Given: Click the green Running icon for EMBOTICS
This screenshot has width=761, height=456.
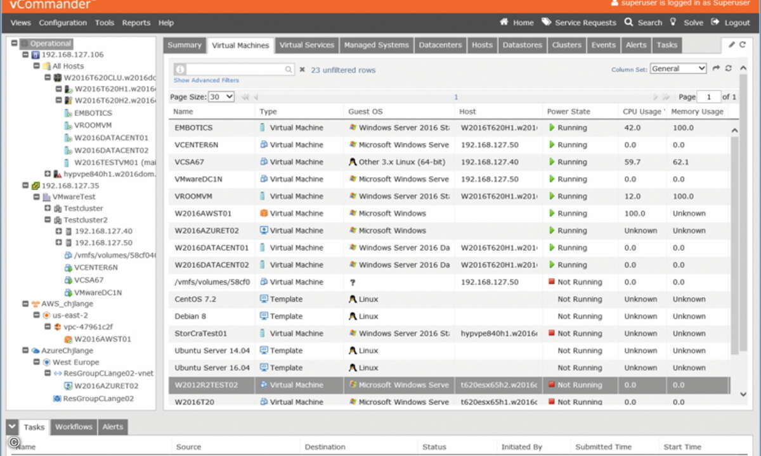Looking at the screenshot, I should (552, 127).
